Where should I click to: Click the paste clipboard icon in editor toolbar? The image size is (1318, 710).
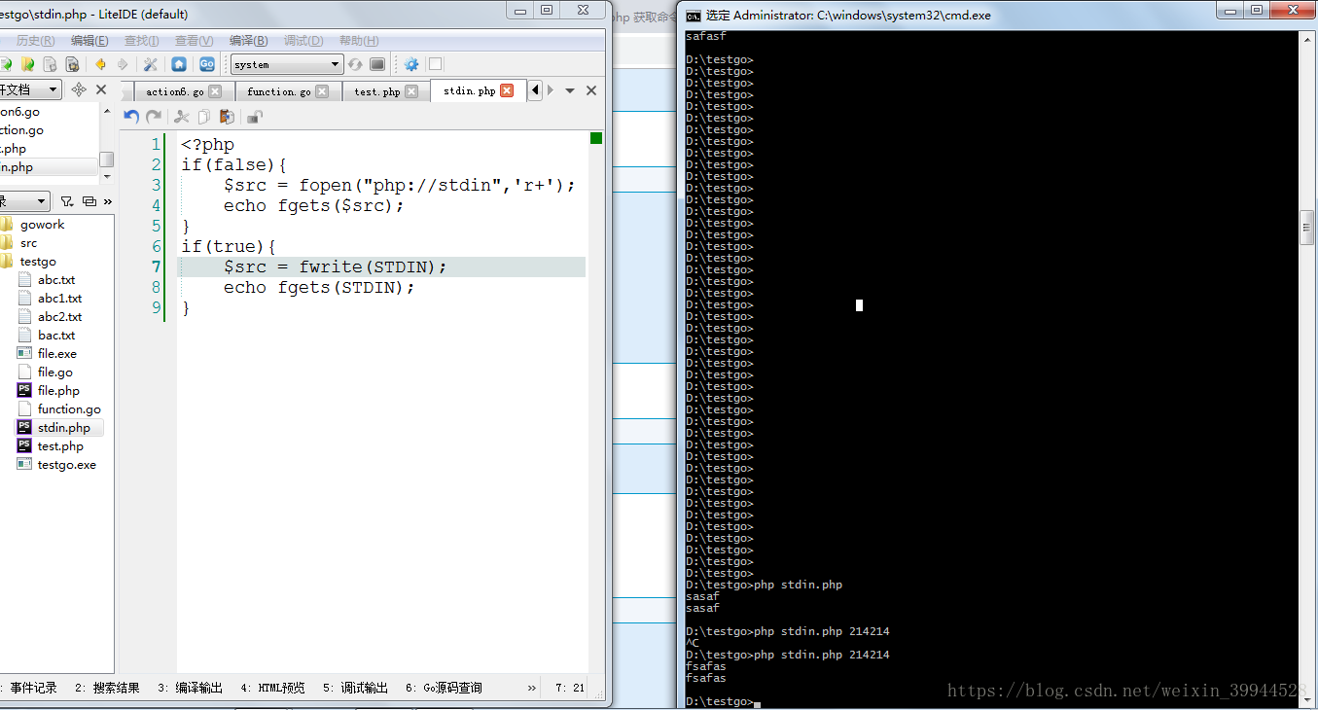tap(227, 117)
